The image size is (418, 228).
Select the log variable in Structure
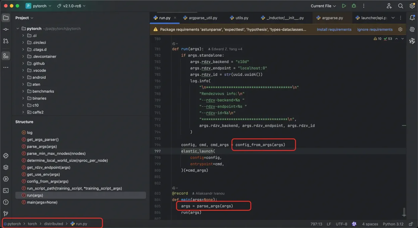(27, 133)
